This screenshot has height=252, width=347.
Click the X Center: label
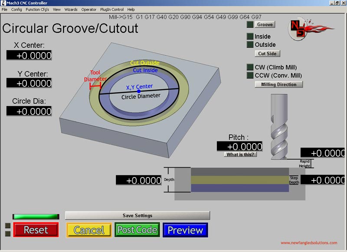29,45
